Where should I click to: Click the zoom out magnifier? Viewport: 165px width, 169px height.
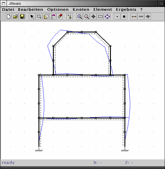click(x=87, y=17)
